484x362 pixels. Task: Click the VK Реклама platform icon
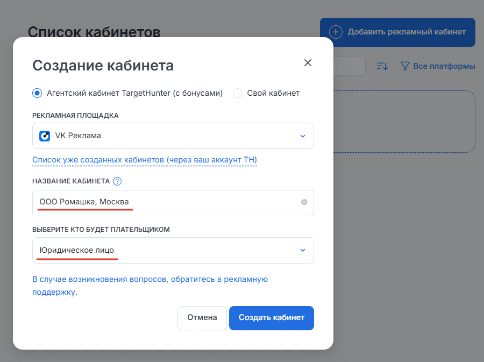45,136
